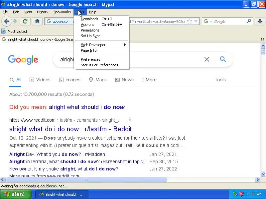The height and width of the screenshot is (199, 266).
Task: Switch to News results tab
Action: click(x=124, y=80)
